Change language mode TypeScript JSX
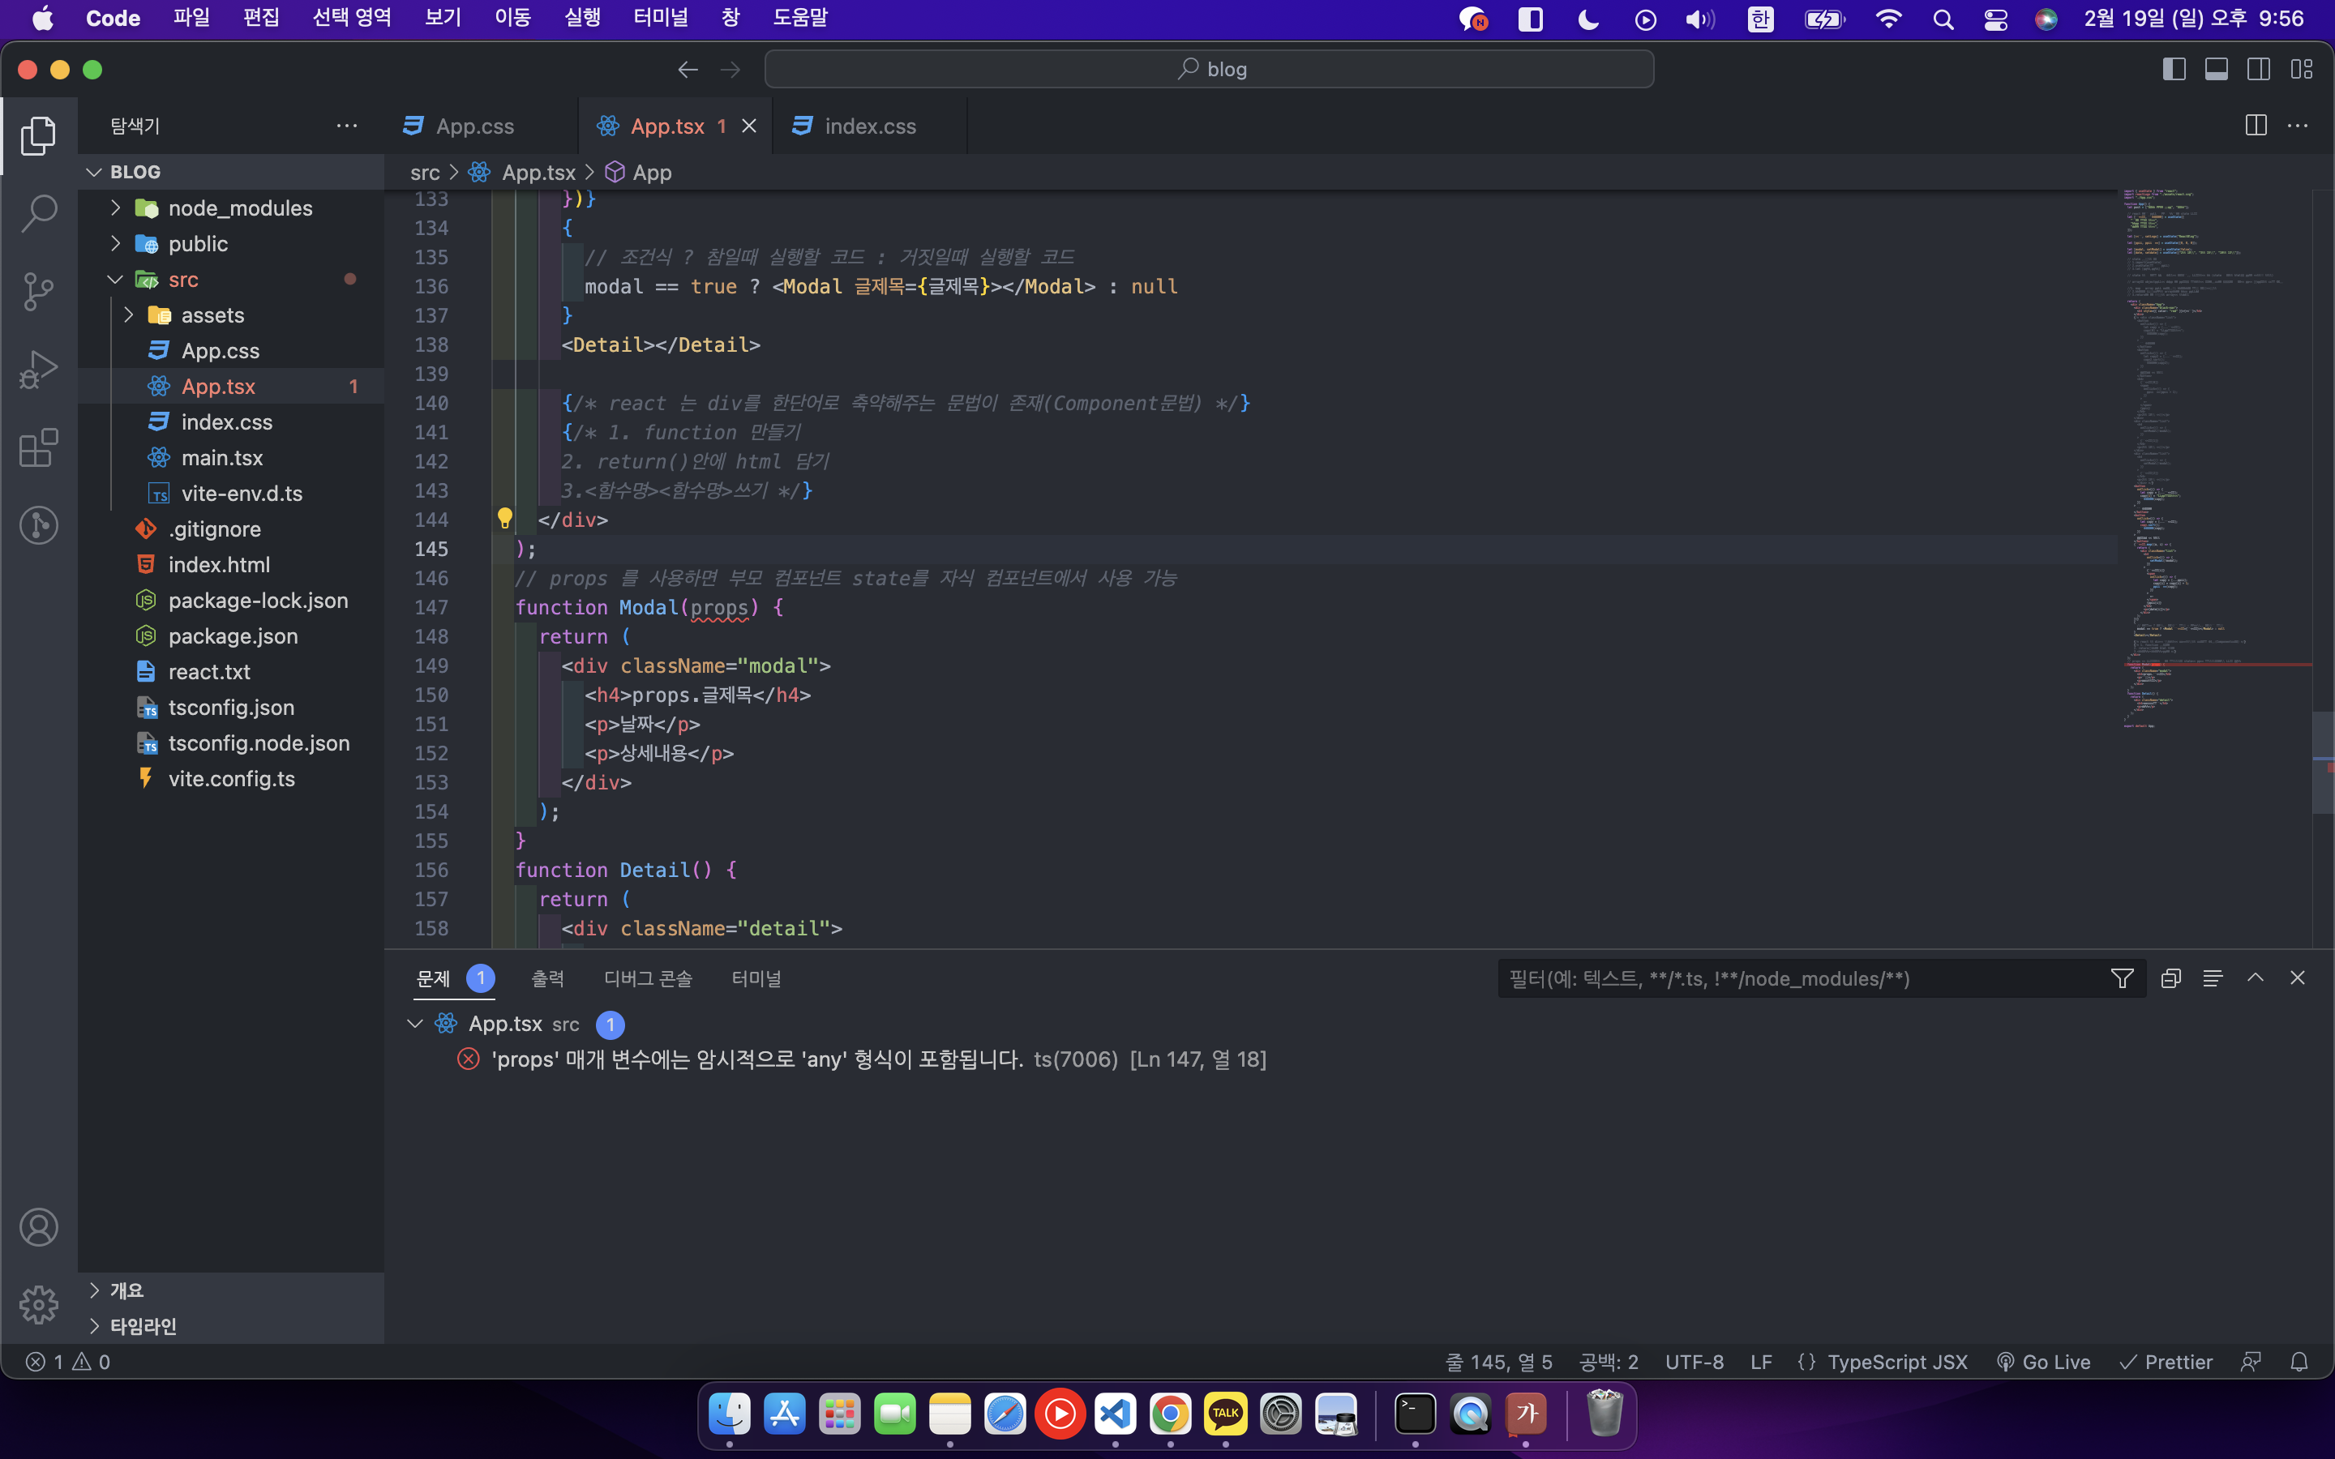The height and width of the screenshot is (1459, 2335). pyautogui.click(x=1897, y=1362)
